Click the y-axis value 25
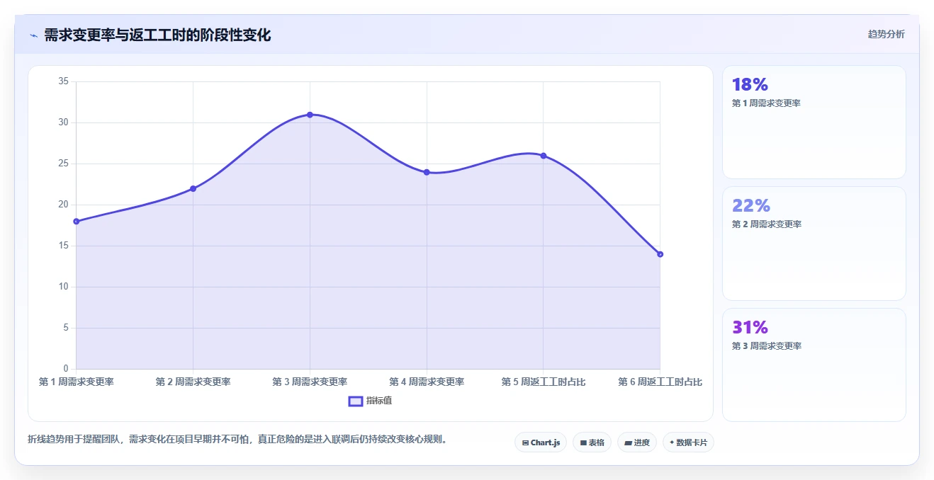The height and width of the screenshot is (480, 934). (63, 164)
